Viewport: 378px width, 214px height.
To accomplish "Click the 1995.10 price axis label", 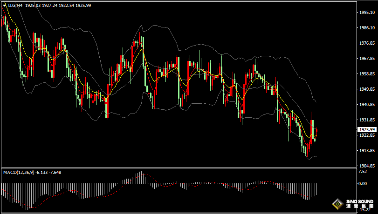I will pyautogui.click(x=366, y=13).
